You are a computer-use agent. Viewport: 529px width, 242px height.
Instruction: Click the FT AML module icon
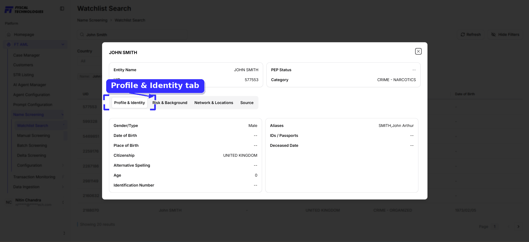point(9,44)
